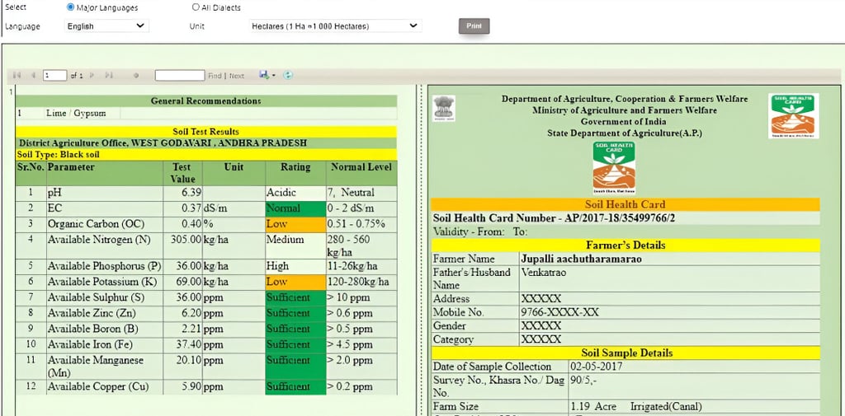
Task: Select Major Languages radio option
Action: [71, 7]
